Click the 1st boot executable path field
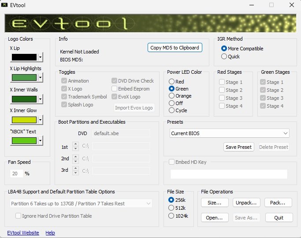301x238 pixels. click(121, 146)
